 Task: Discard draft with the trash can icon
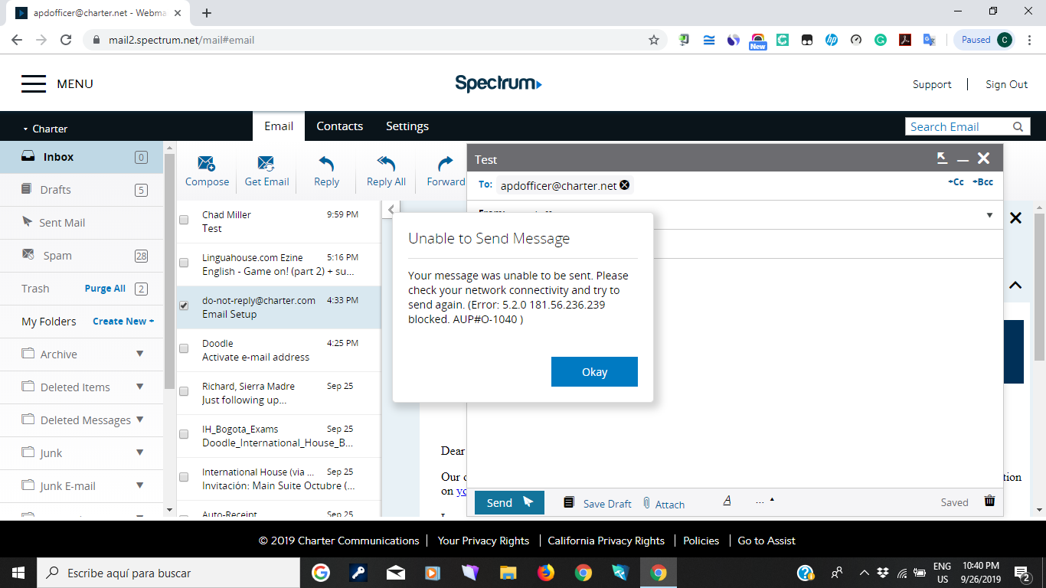point(989,501)
